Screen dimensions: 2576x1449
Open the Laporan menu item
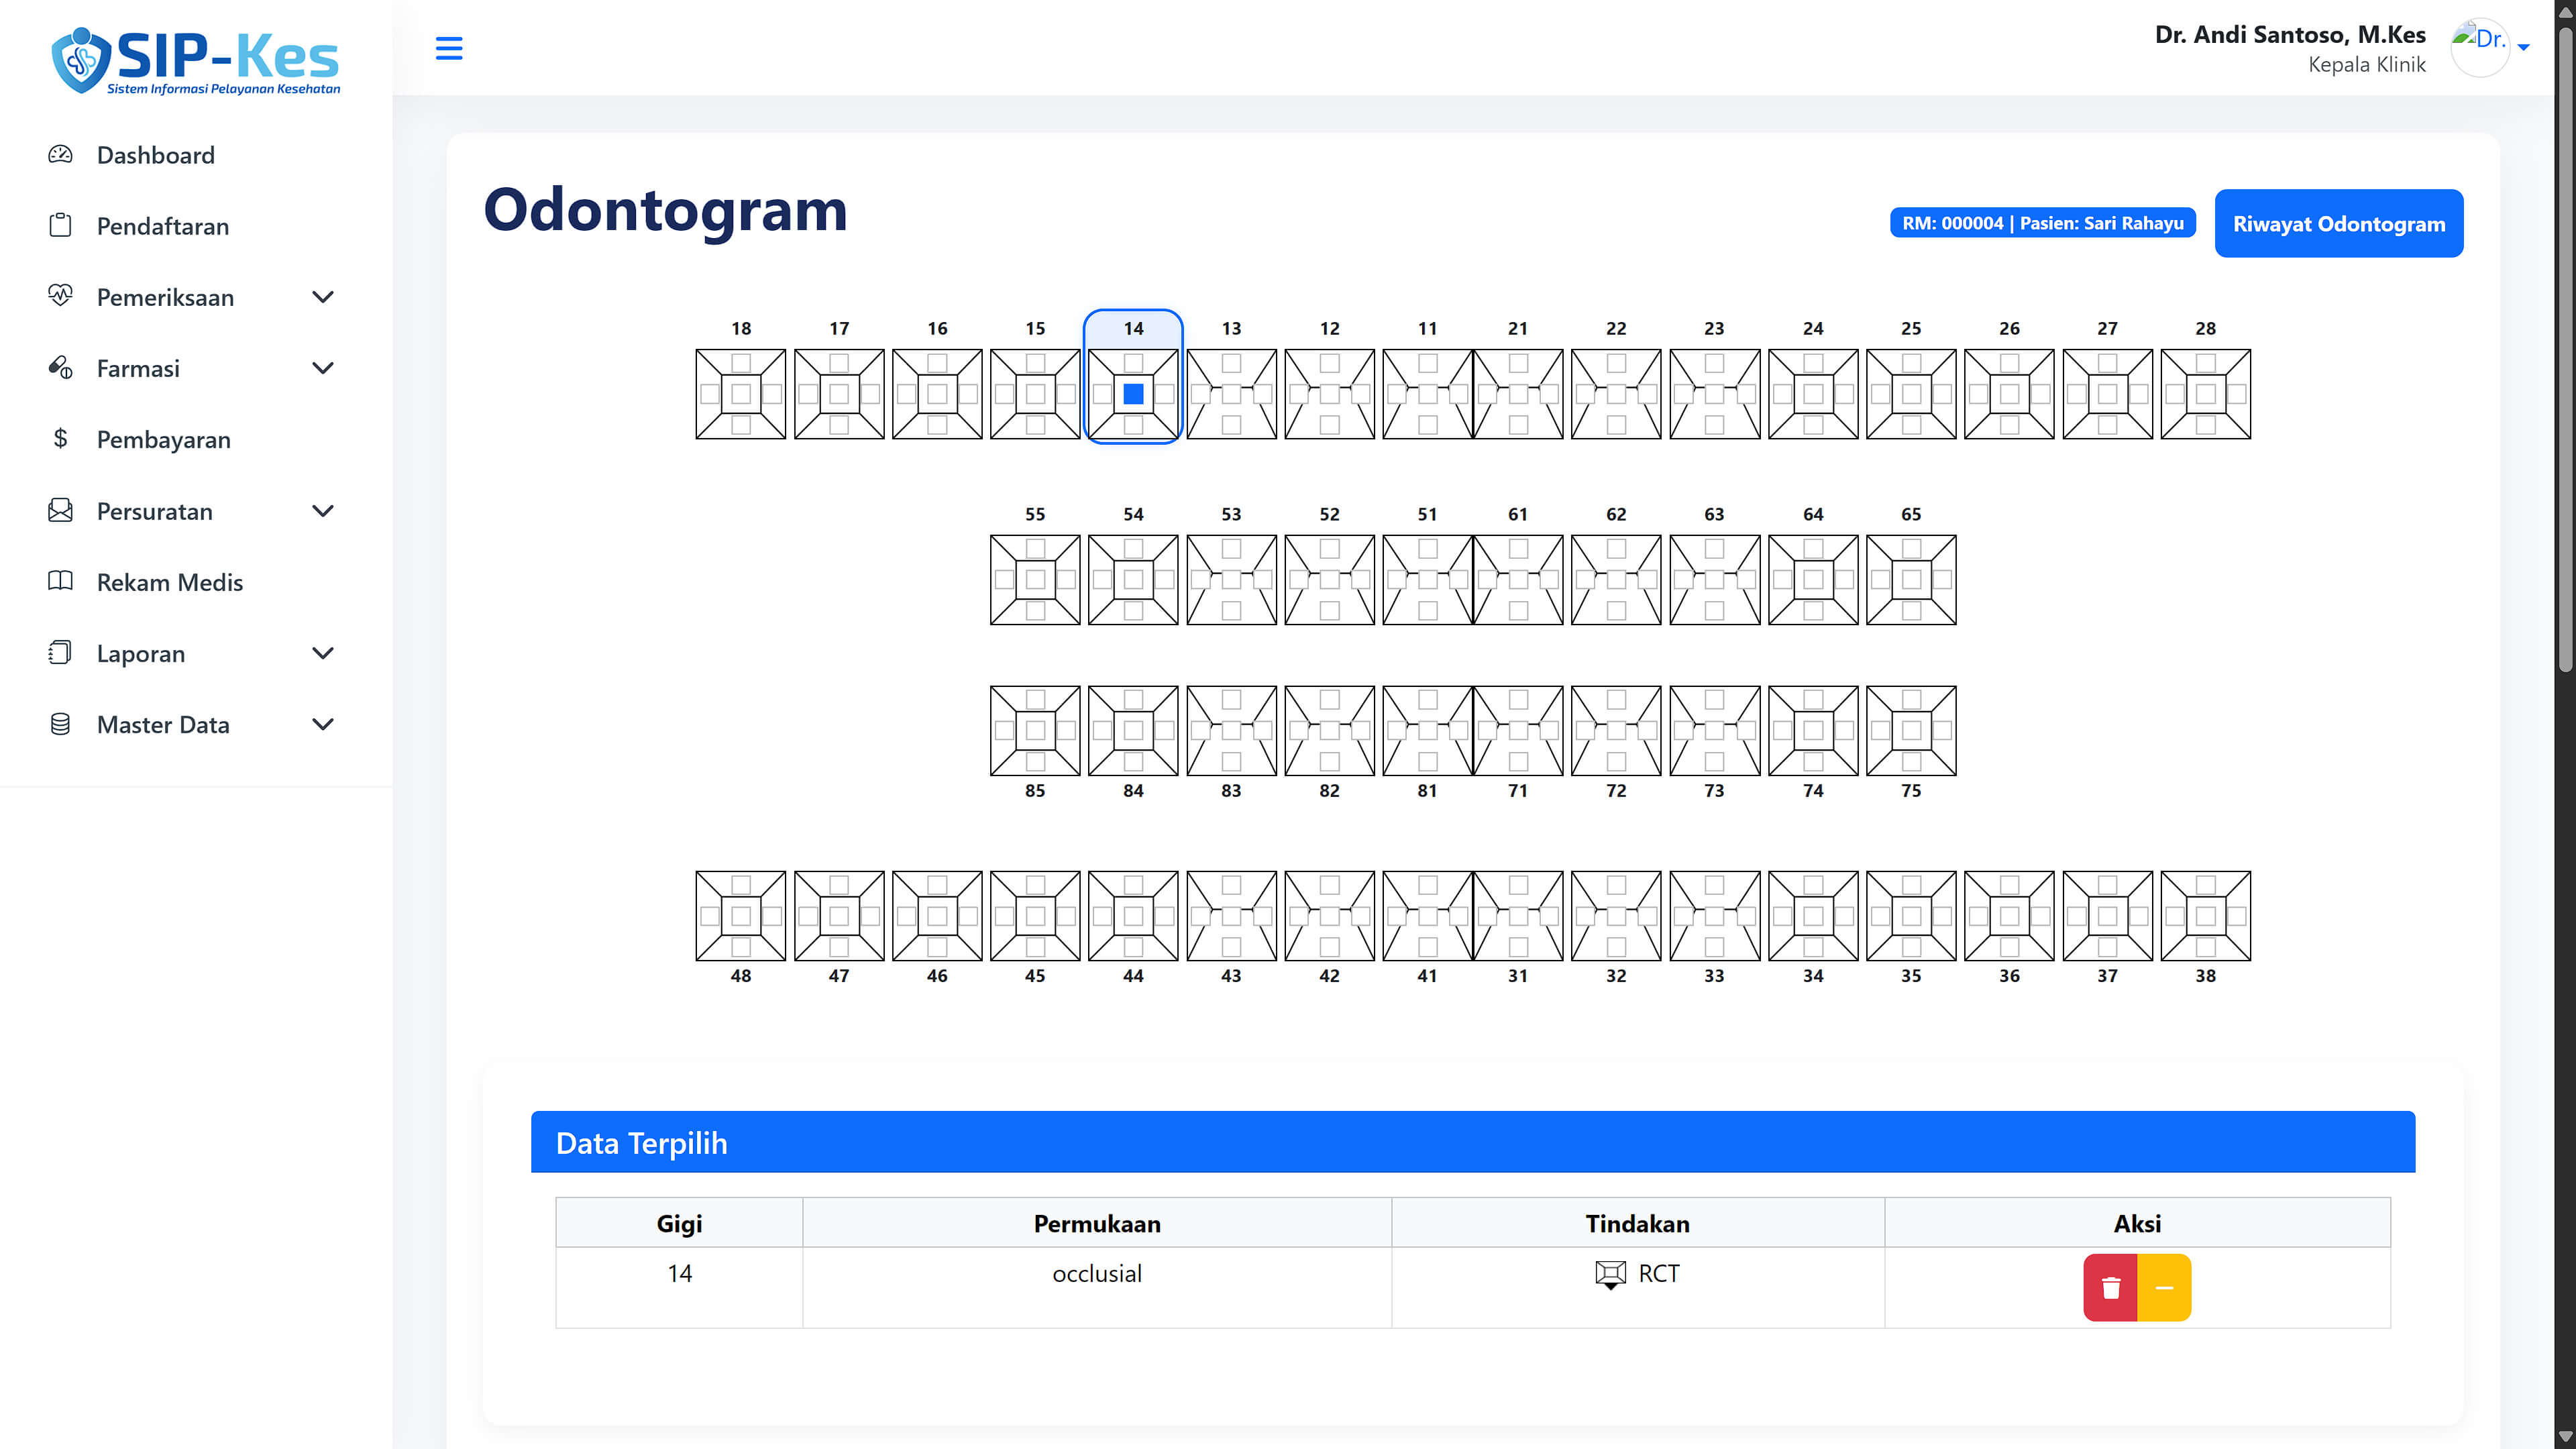140,653
